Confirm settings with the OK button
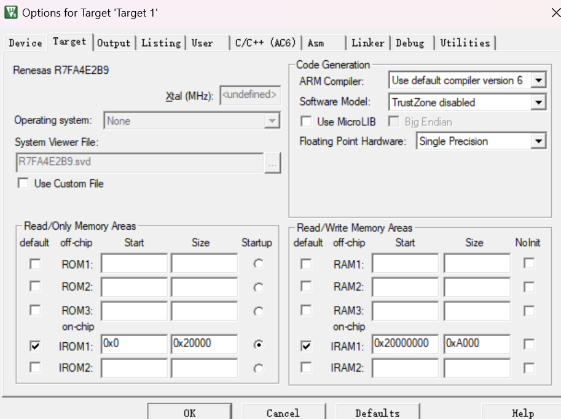Image resolution: width=561 pixels, height=419 pixels. 190,412
